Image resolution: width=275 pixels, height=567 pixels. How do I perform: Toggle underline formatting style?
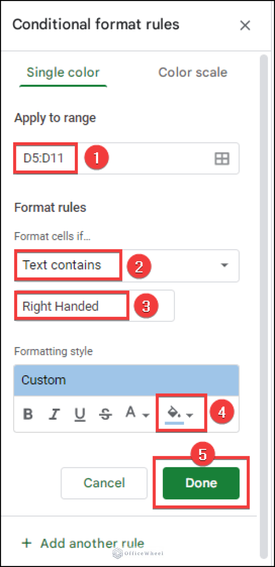coord(80,414)
